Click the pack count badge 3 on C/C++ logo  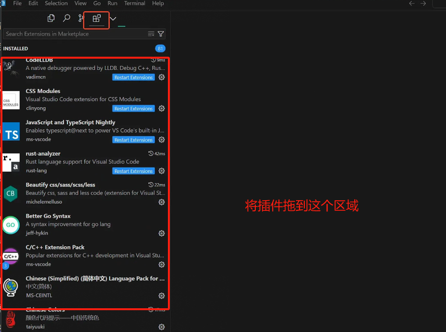click(x=5, y=266)
